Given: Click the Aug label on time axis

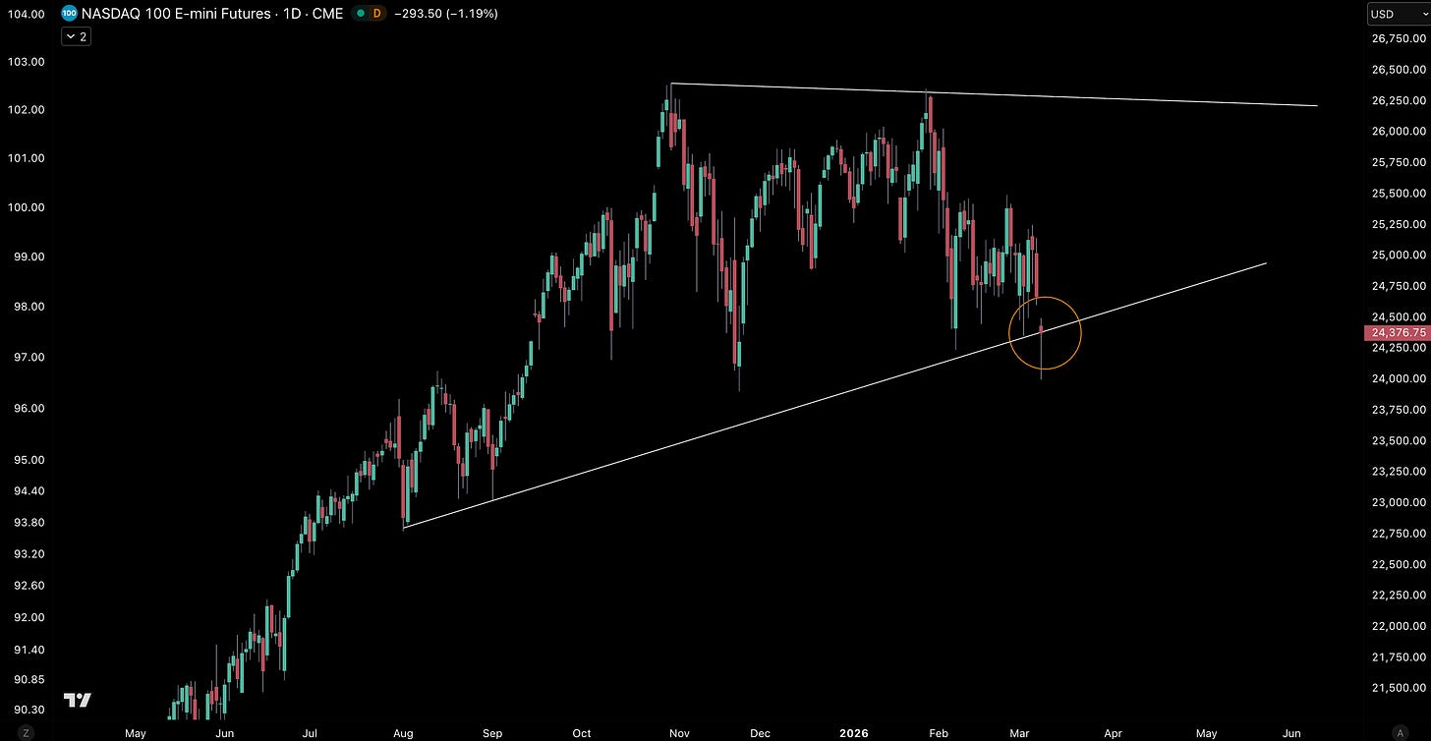Looking at the screenshot, I should click(x=402, y=733).
